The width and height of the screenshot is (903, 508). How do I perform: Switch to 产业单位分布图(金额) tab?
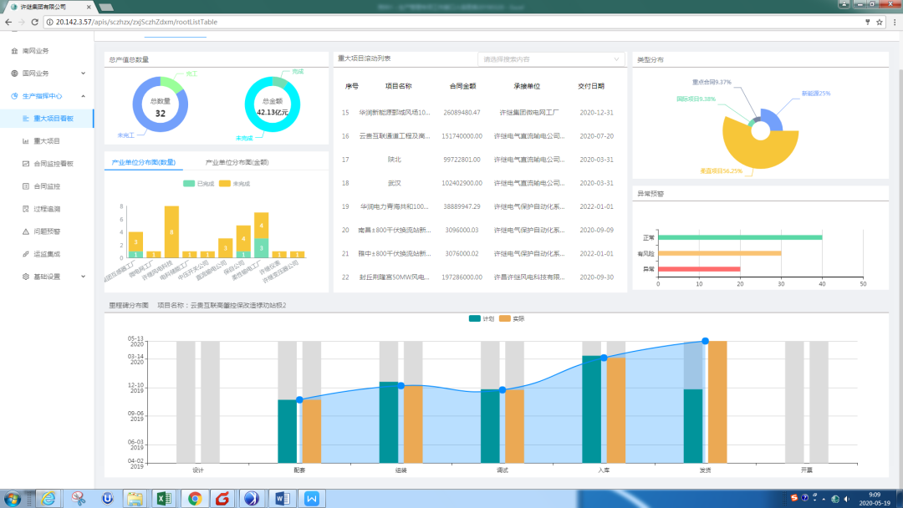click(237, 162)
